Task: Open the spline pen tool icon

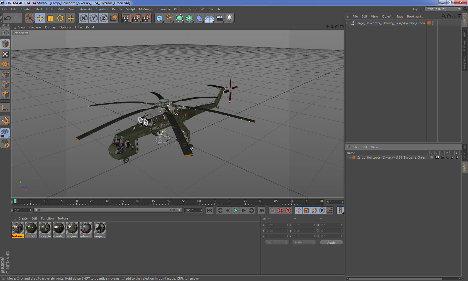Action: point(169,18)
